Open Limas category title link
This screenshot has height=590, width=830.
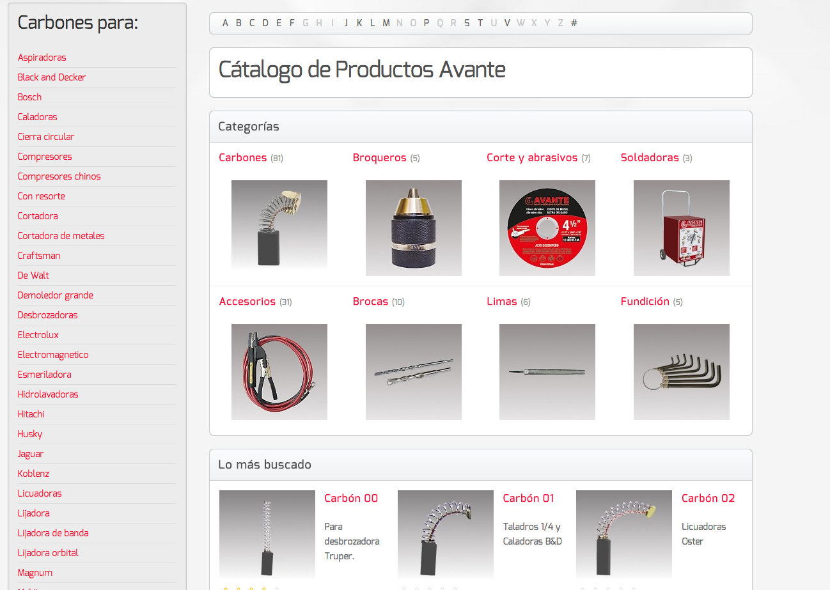point(502,301)
